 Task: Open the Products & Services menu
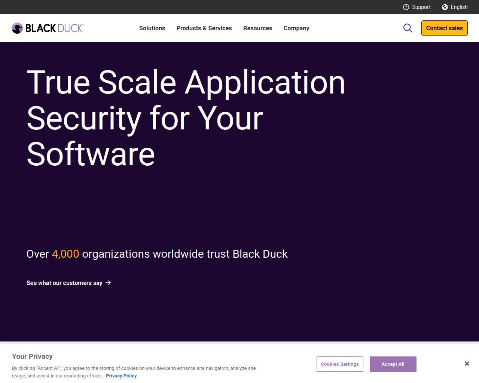coord(204,28)
